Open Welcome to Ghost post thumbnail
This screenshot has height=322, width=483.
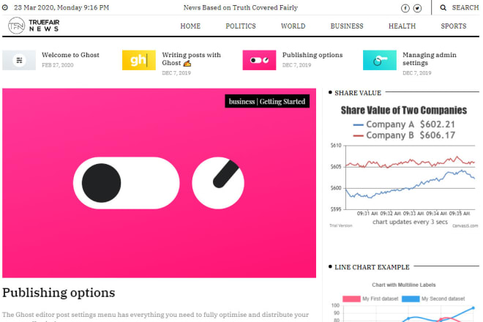tap(18, 60)
